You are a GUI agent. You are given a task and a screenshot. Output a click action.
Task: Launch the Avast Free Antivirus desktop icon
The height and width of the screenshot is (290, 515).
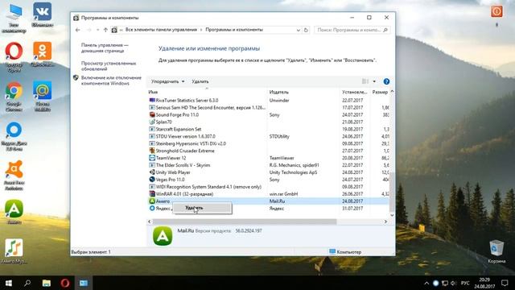14,175
